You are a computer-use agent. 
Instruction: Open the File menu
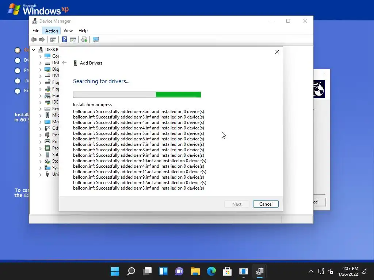[x=36, y=31]
